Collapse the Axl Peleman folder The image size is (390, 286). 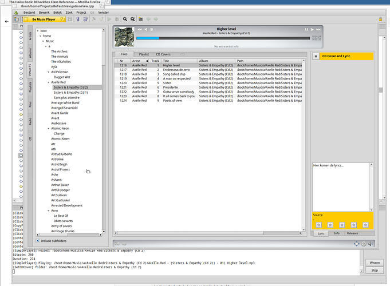tap(49, 72)
